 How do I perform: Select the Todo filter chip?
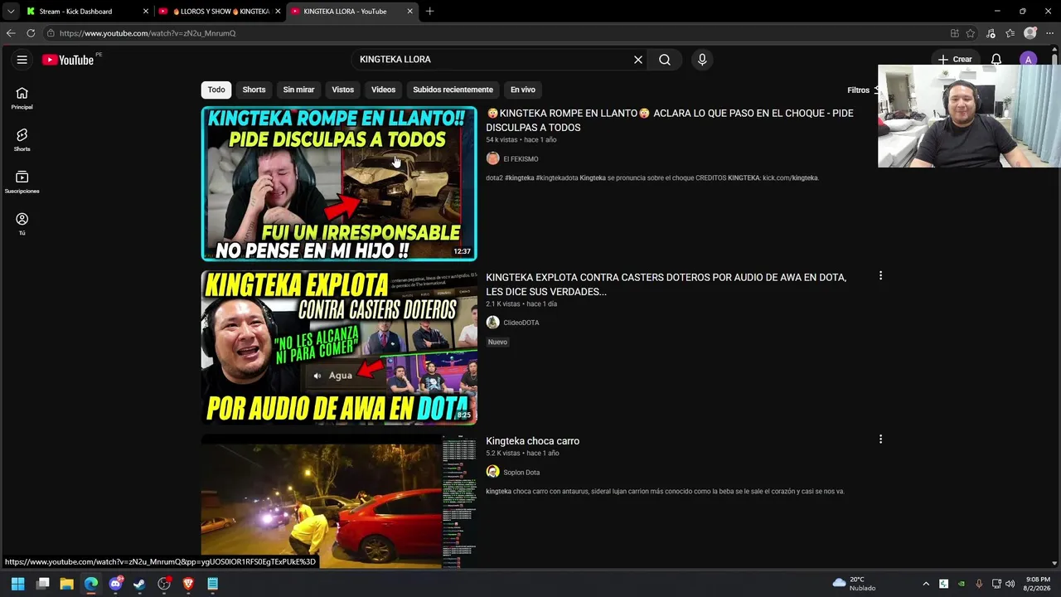click(216, 90)
